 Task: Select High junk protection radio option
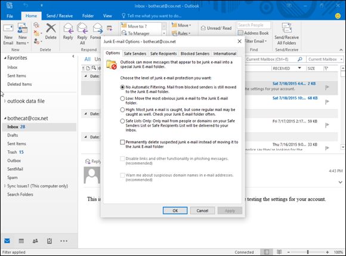click(x=122, y=110)
